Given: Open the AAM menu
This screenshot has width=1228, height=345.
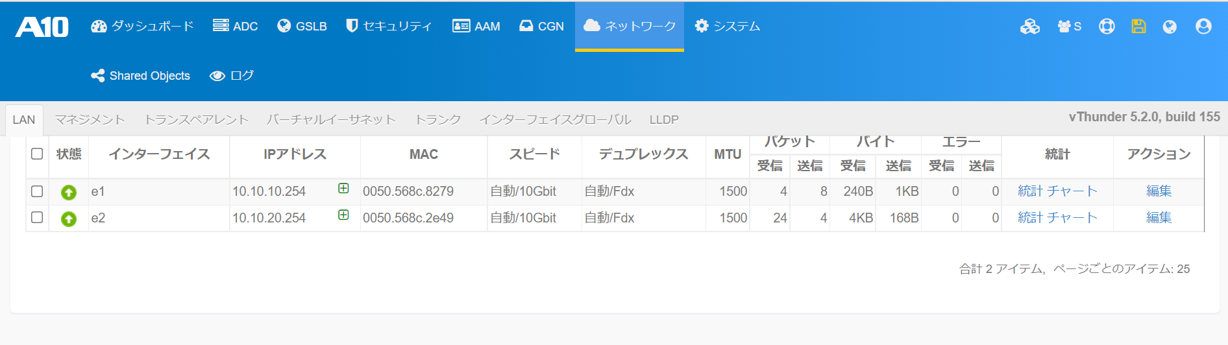Looking at the screenshot, I should (x=476, y=26).
